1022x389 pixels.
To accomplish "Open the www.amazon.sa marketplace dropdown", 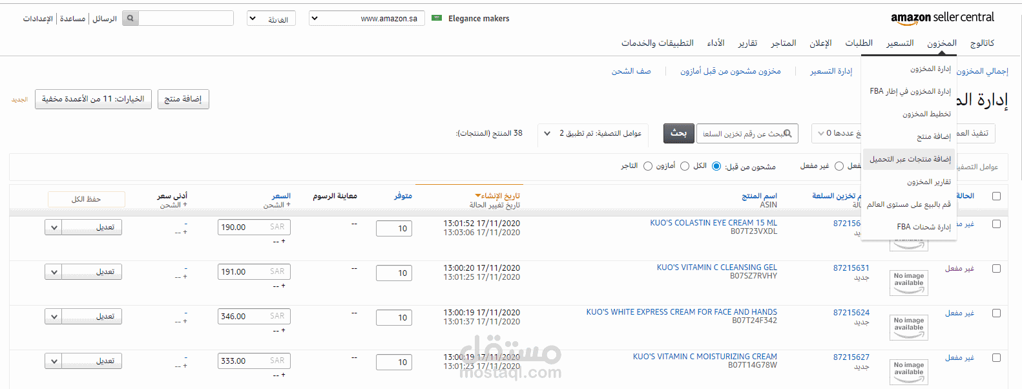I will coord(367,18).
